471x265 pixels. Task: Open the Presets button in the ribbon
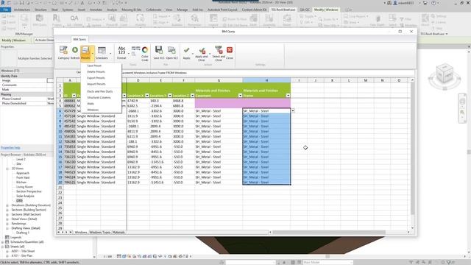(85, 52)
